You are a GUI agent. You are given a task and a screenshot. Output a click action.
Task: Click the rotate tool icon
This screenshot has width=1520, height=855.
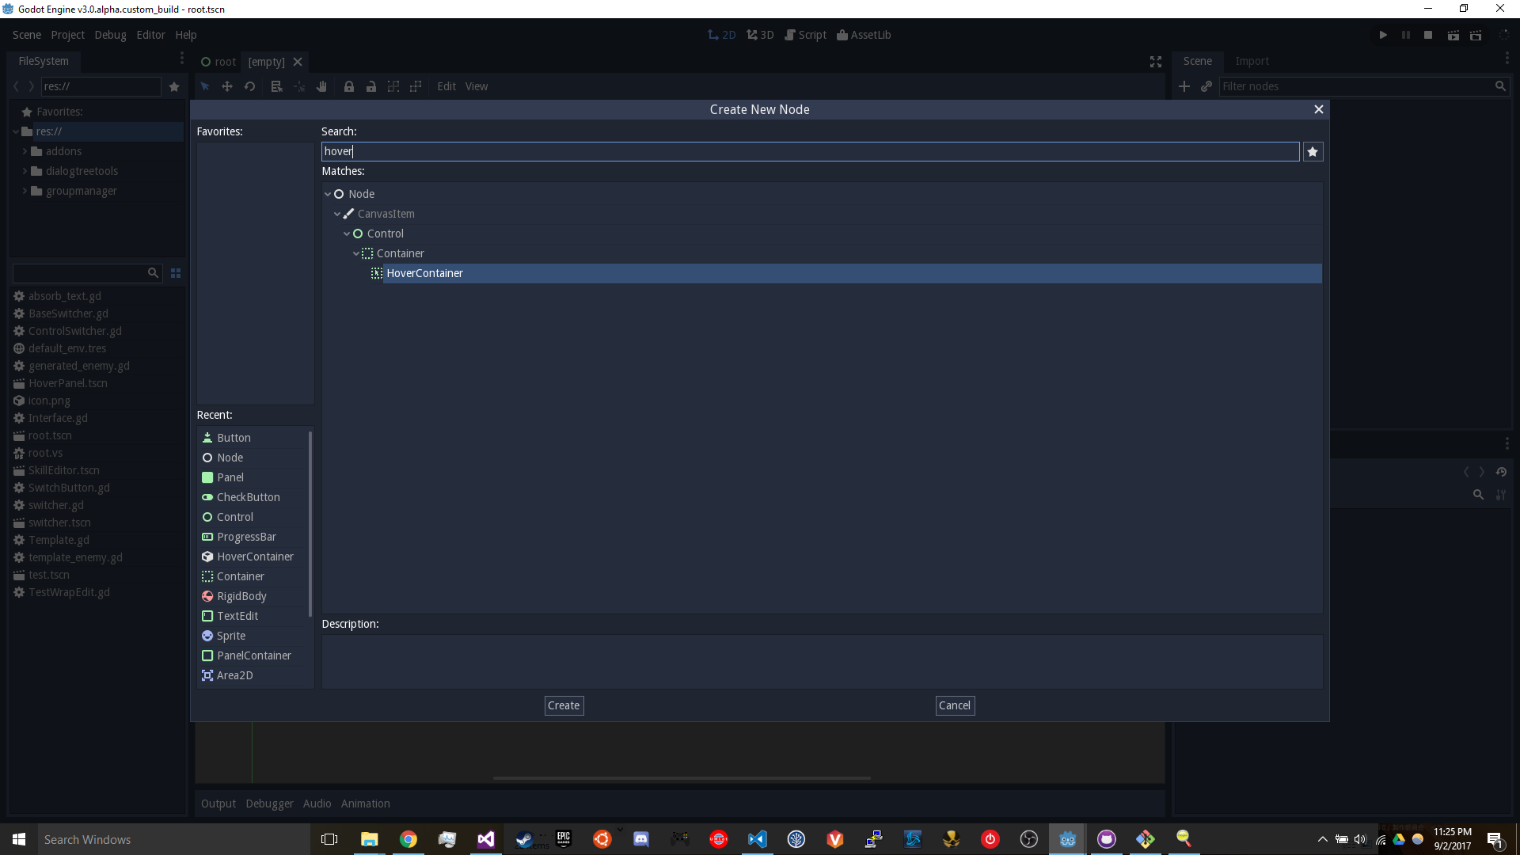(249, 86)
